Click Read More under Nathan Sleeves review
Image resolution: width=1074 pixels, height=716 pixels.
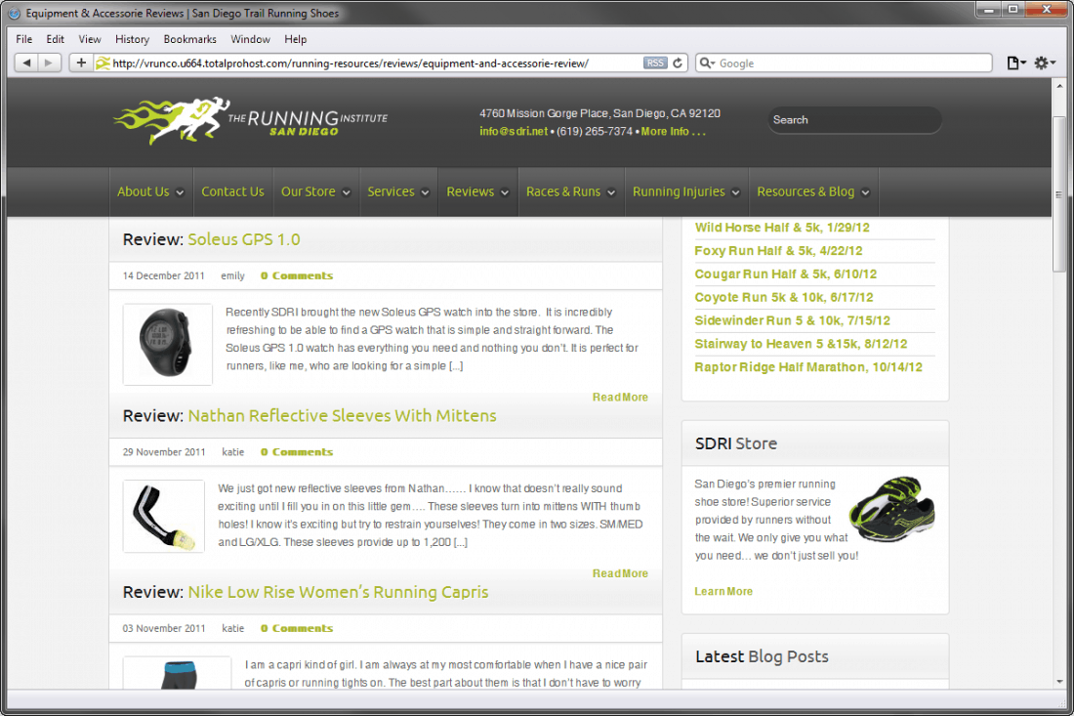620,573
